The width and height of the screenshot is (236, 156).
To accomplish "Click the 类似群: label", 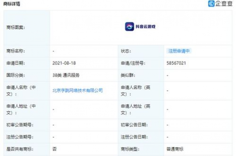I will tap(128, 75).
